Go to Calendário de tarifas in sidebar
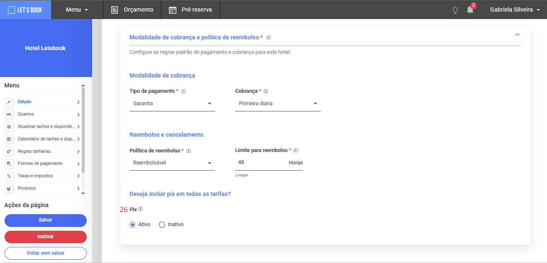This screenshot has height=263, width=547. [46, 139]
